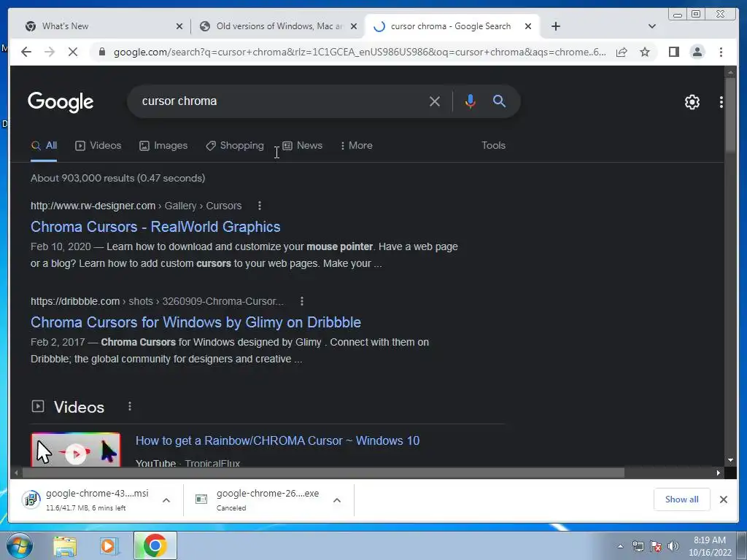Click the network status tray icon
The width and height of the screenshot is (747, 560).
[x=638, y=546]
